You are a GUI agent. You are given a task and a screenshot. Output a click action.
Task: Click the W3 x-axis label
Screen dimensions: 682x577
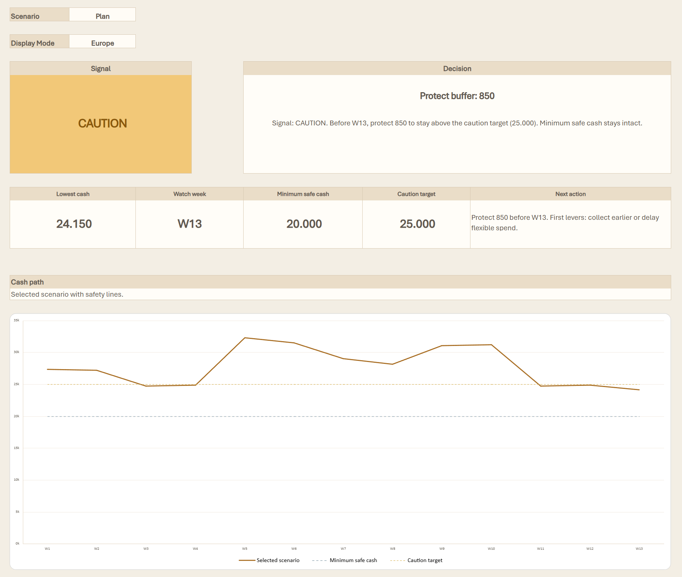point(146,549)
